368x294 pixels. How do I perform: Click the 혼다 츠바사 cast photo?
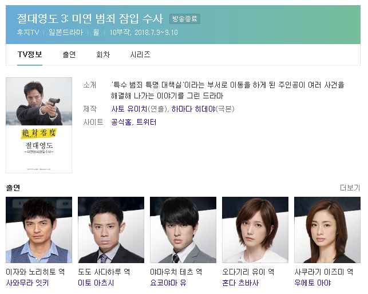pos(255,230)
